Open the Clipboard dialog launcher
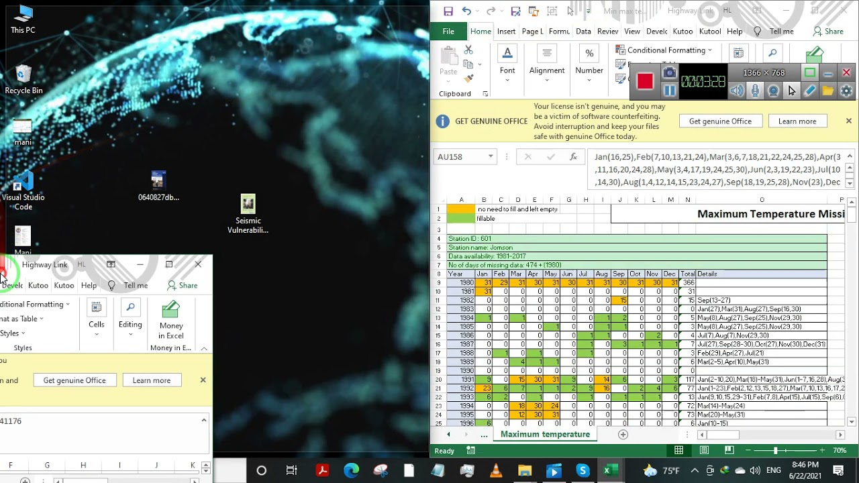 [x=485, y=94]
